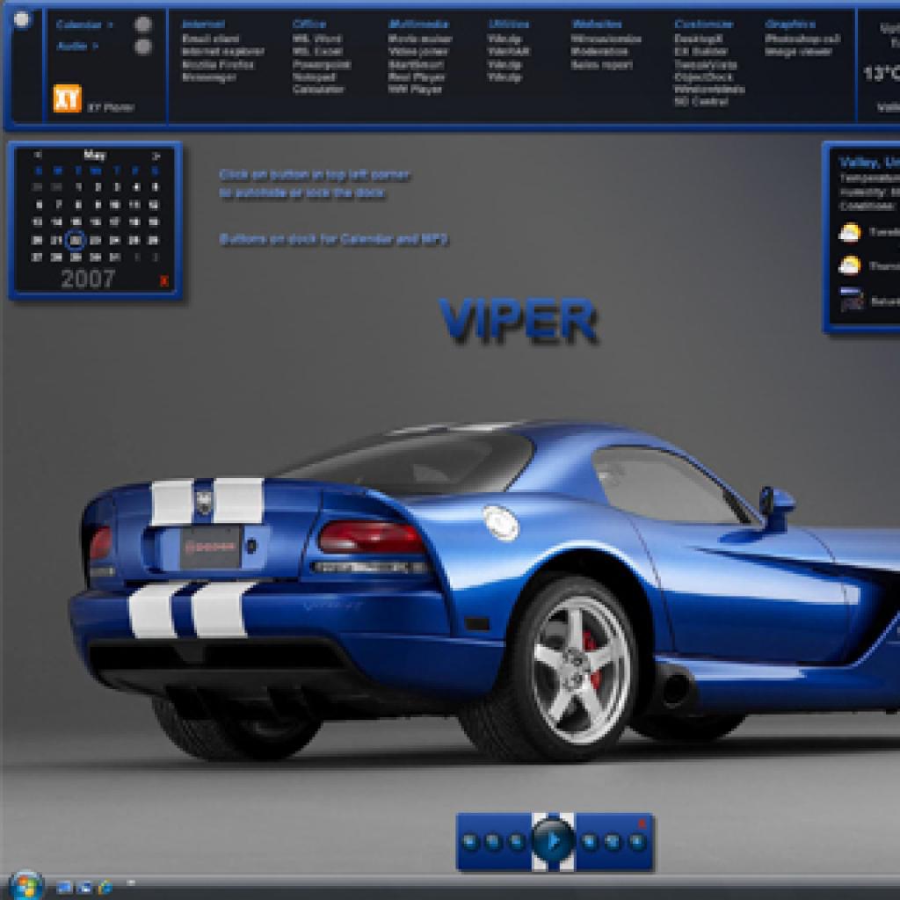Select the circled current date on calendar
Viewport: 900px width, 900px height.
tap(76, 240)
